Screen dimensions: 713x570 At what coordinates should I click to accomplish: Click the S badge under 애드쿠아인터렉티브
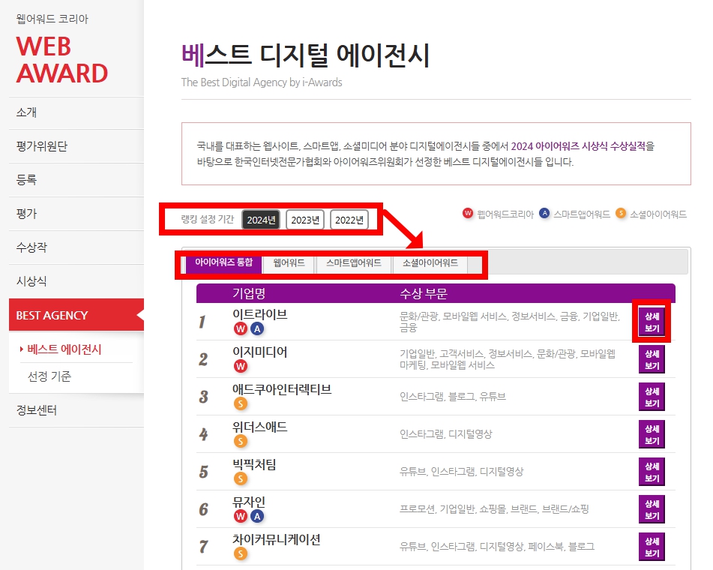241,403
